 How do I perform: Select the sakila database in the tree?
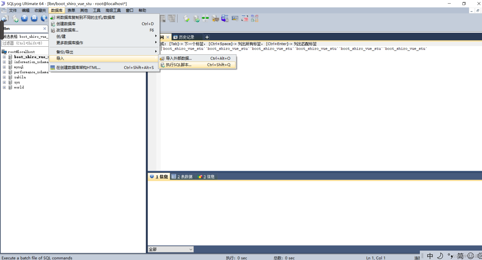(20, 77)
